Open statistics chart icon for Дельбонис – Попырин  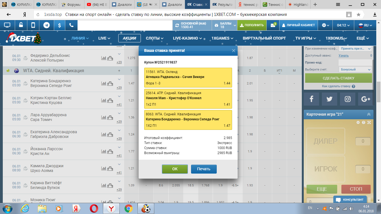[104, 58]
